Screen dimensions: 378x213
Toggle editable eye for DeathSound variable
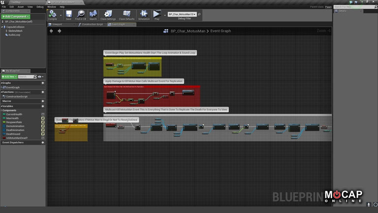[x=43, y=134]
